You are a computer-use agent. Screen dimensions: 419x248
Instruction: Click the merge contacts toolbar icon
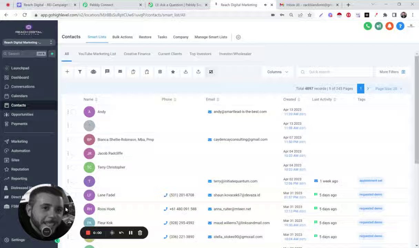pos(211,72)
